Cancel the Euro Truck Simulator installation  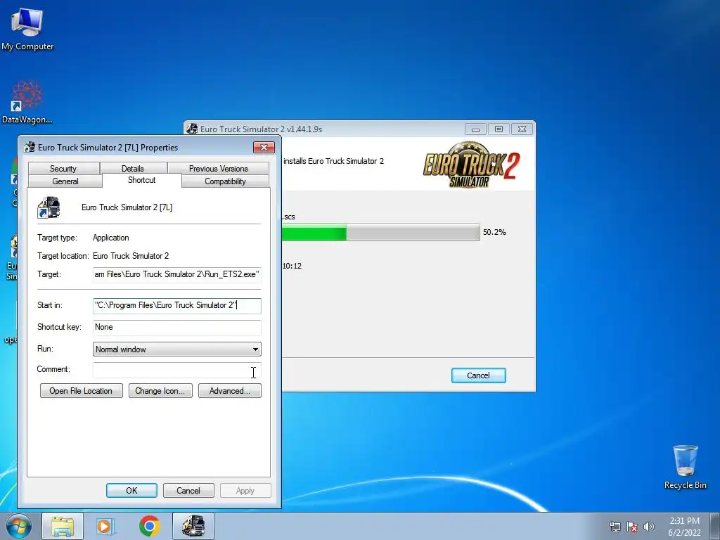point(478,375)
